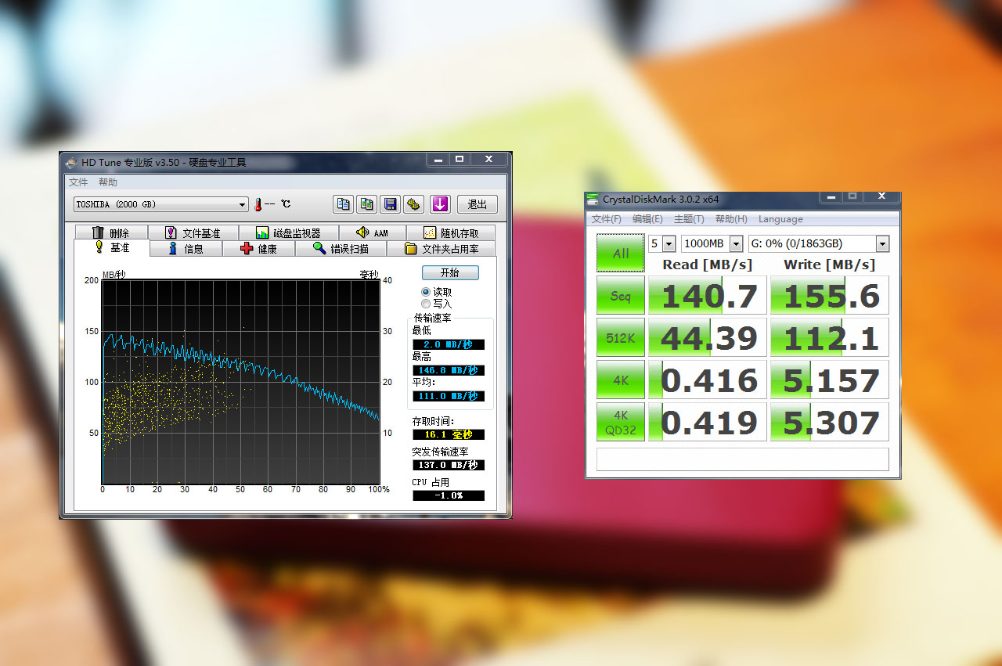Image resolution: width=1002 pixels, height=666 pixels.
Task: Open the 帮助 menu in HD Tune
Action: (108, 182)
